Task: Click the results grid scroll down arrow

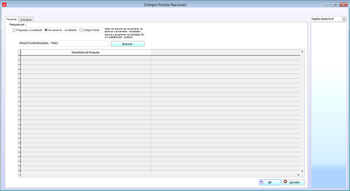Action: click(x=302, y=171)
